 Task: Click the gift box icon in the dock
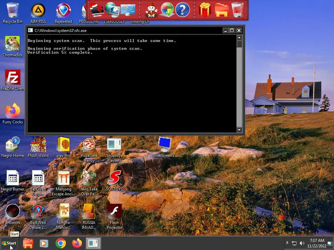pyautogui.click(x=205, y=10)
